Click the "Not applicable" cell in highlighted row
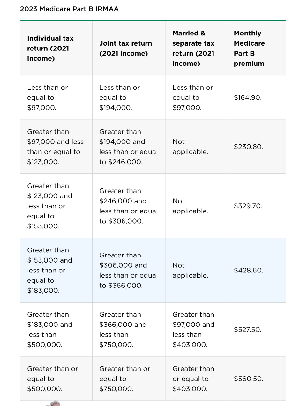Screen dimensions: 292x406 (x=190, y=270)
